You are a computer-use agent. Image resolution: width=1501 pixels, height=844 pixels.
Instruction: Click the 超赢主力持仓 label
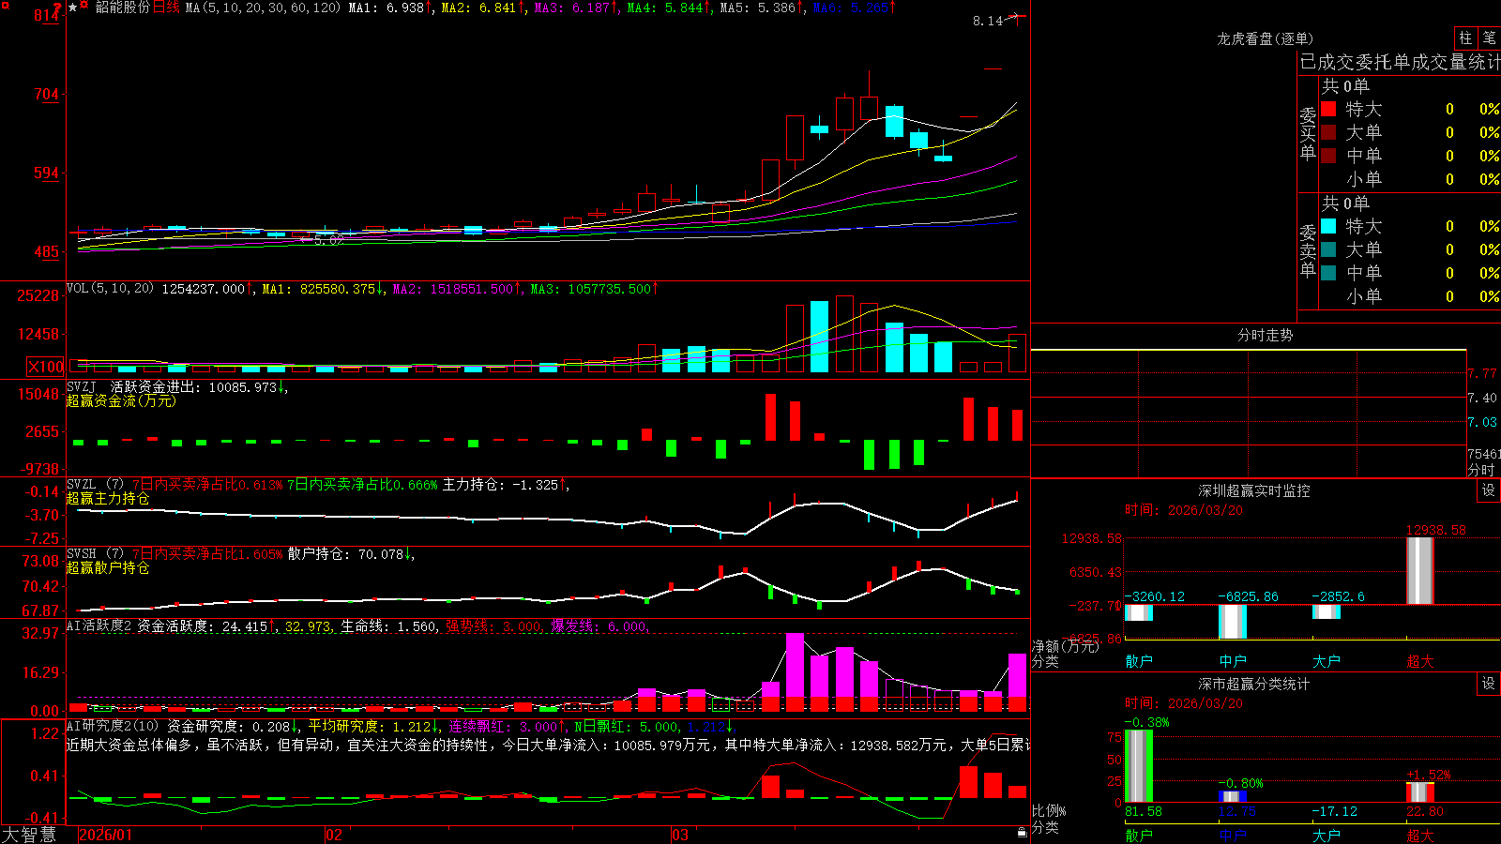108,498
